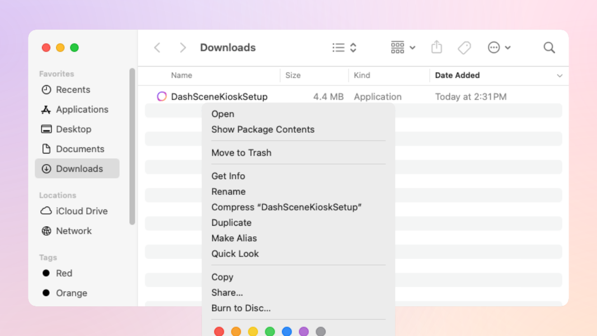The height and width of the screenshot is (336, 597).
Task: Apply the yellow tag color dot
Action: (x=253, y=332)
